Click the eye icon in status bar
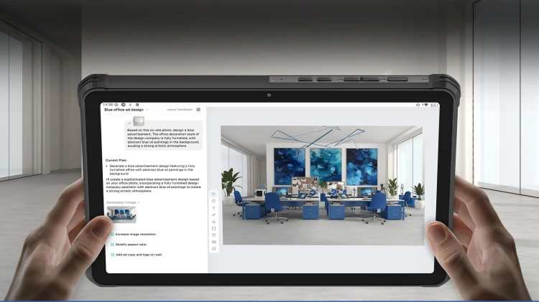Viewport: 539px width, 302px height. coord(418,105)
